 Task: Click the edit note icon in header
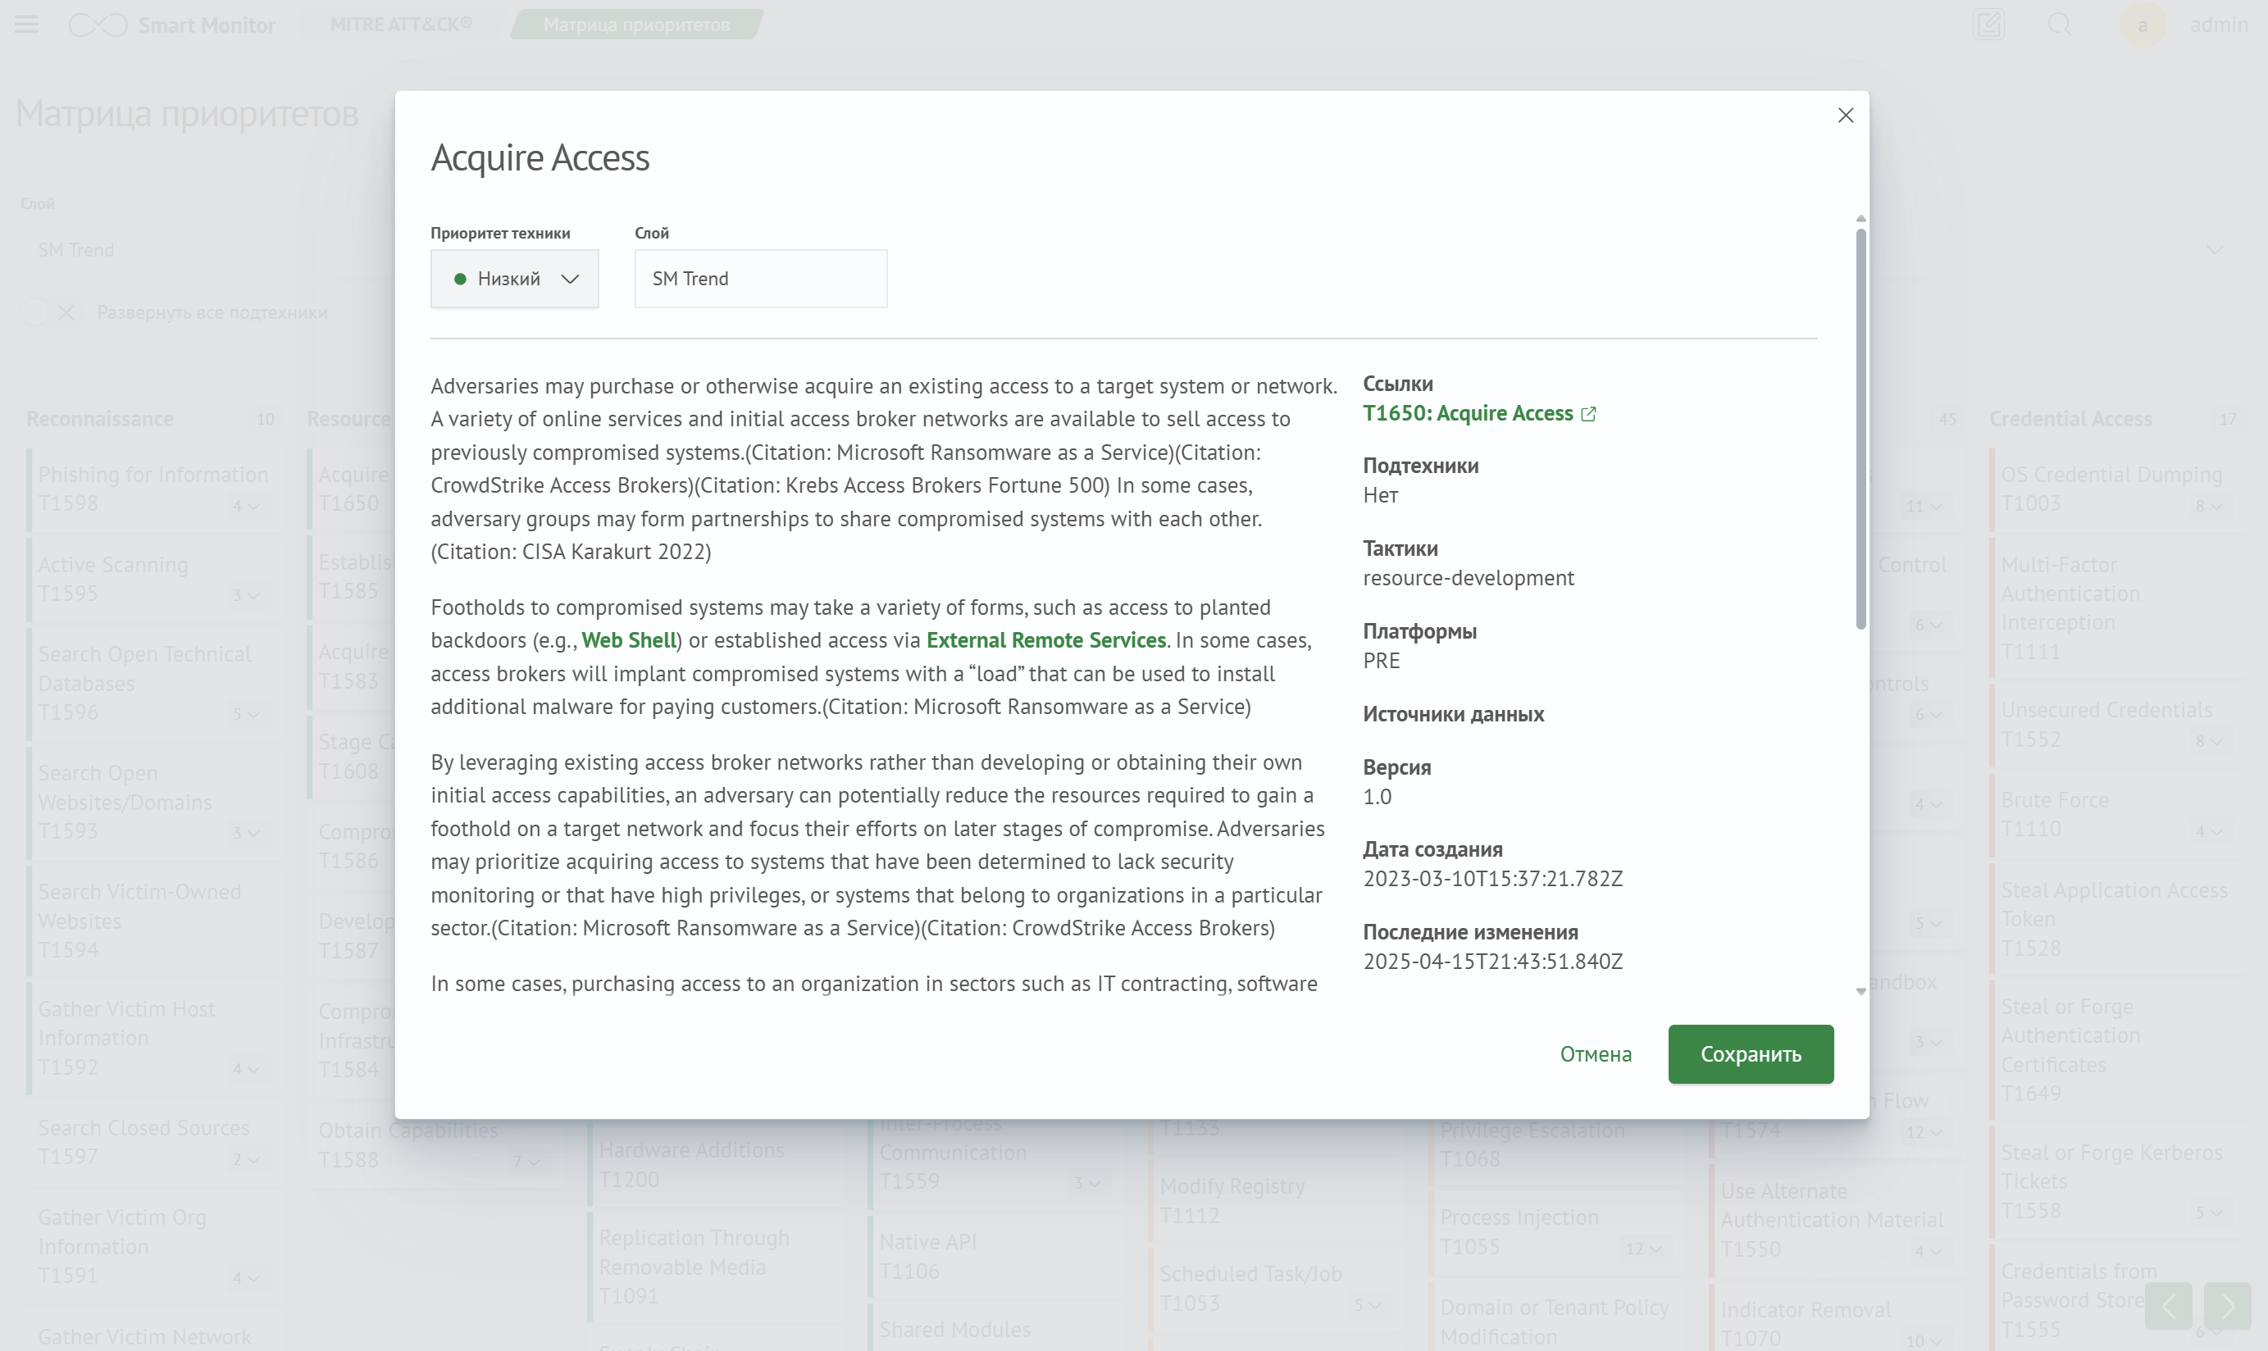pyautogui.click(x=1988, y=25)
